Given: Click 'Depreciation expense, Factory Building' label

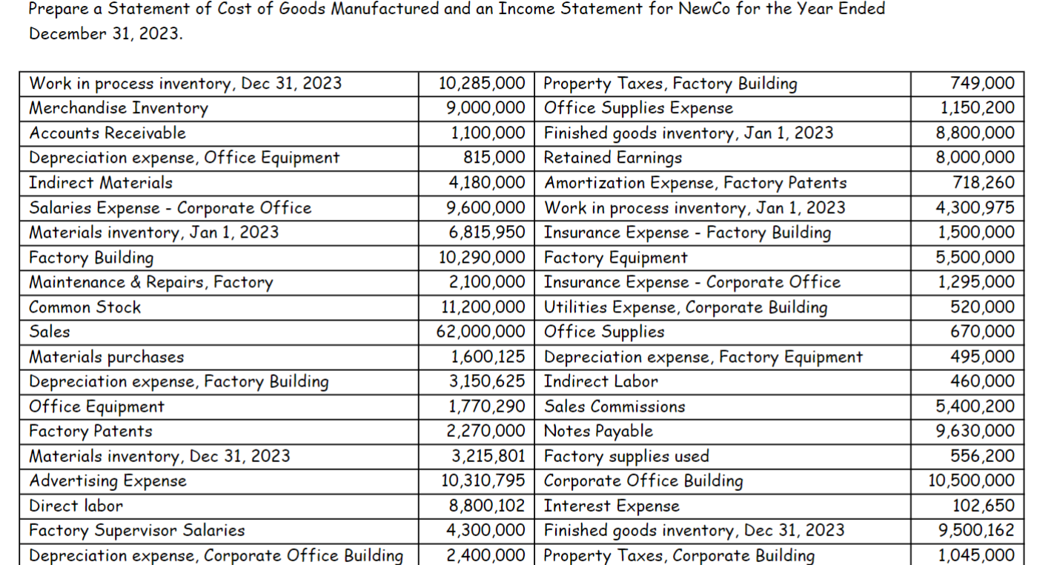Looking at the screenshot, I should 179,382.
